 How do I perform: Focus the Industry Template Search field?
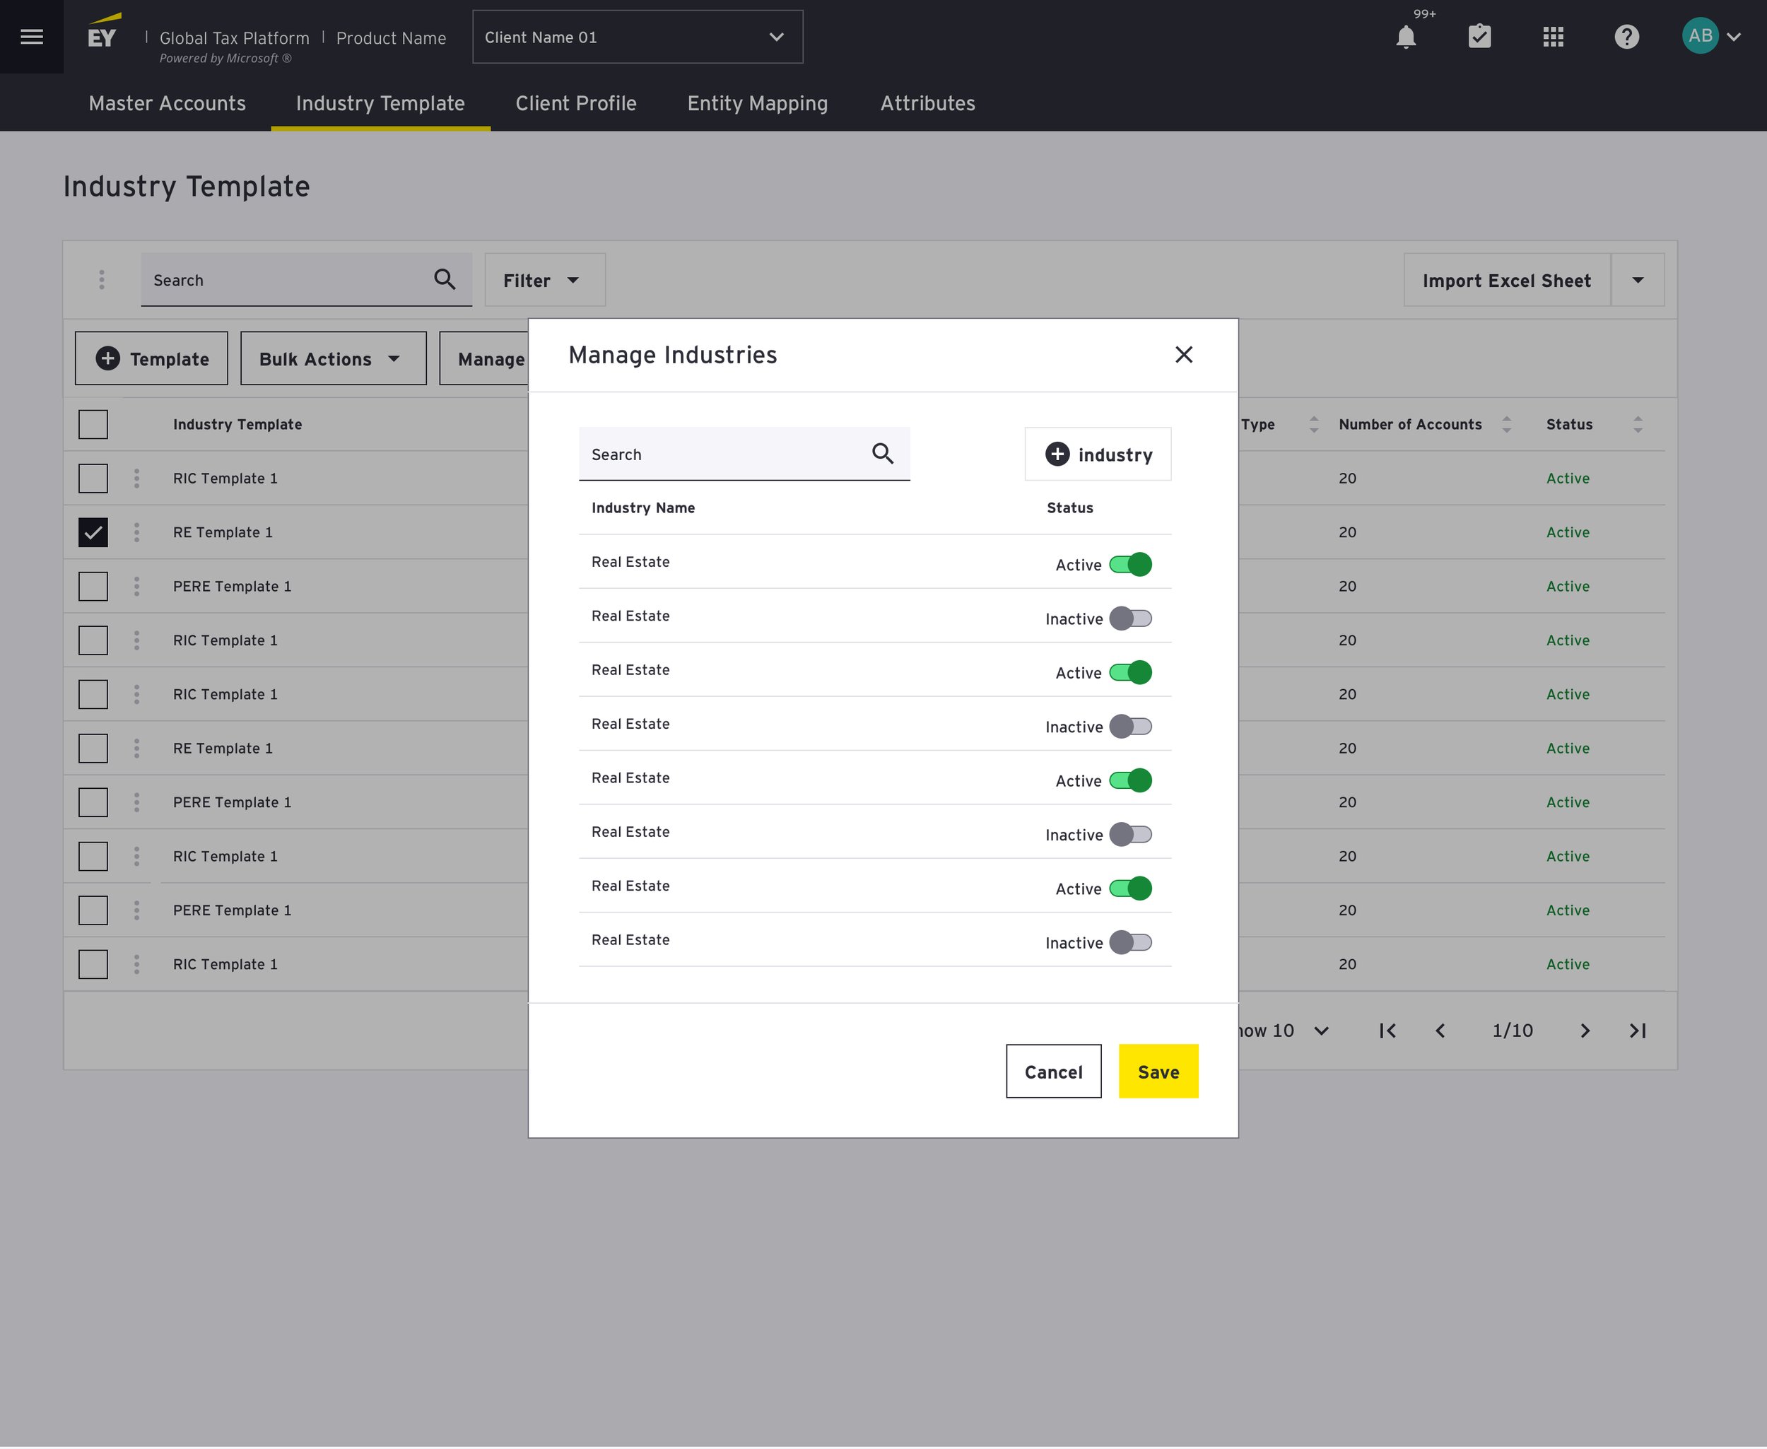[306, 280]
